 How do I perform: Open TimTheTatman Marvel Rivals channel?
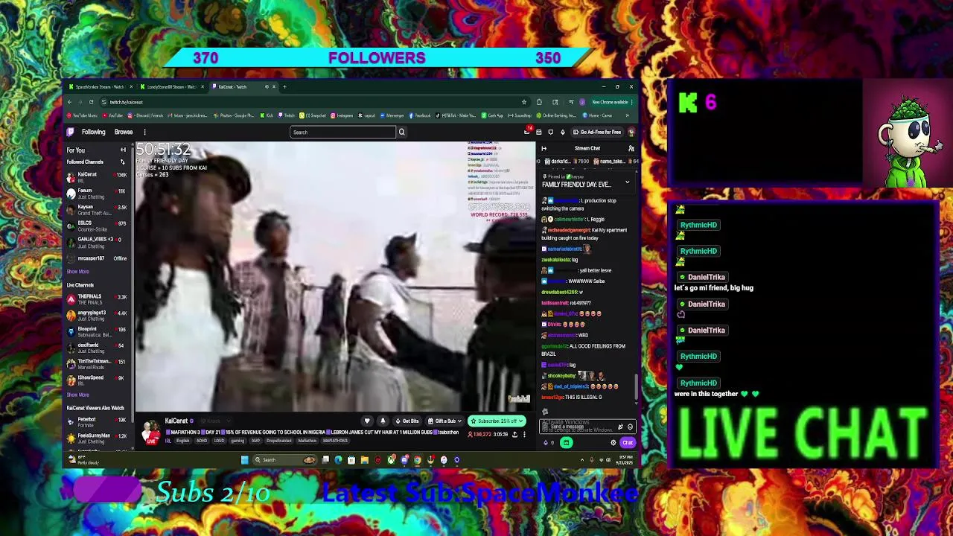pyautogui.click(x=97, y=364)
